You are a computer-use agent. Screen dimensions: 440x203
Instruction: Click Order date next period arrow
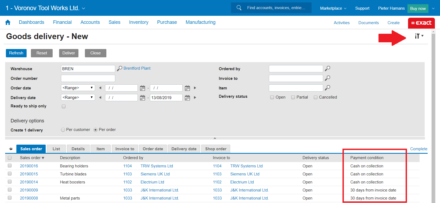coord(195,88)
